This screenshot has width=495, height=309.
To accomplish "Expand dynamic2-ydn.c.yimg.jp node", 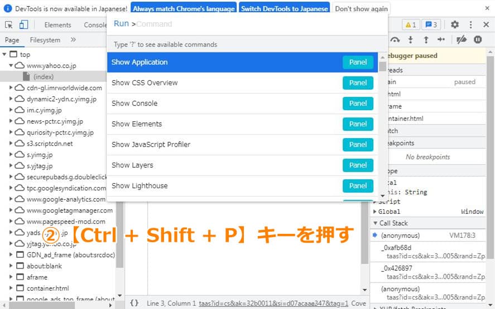I will pyautogui.click(x=11, y=99).
